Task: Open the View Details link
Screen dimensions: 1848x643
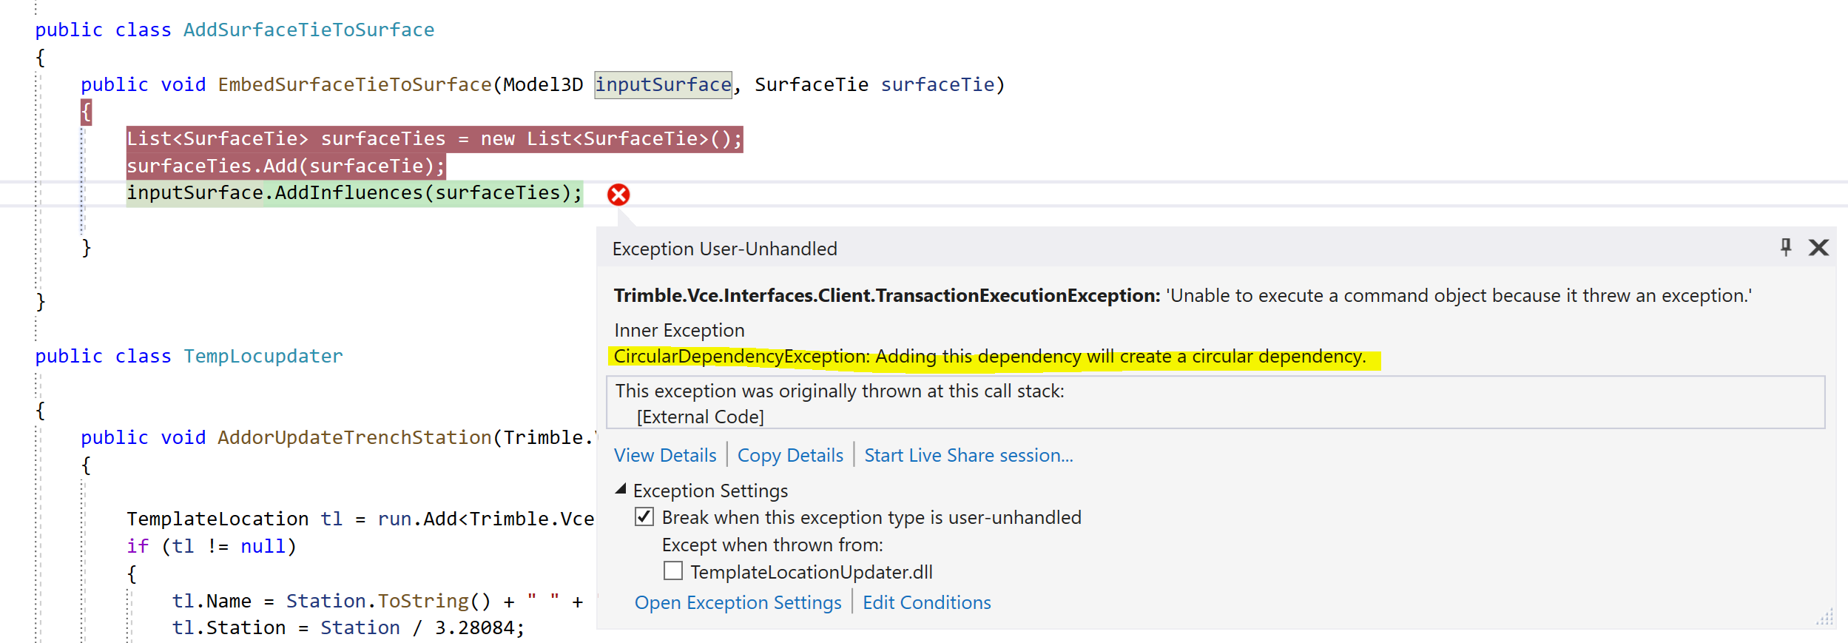Action: point(665,455)
